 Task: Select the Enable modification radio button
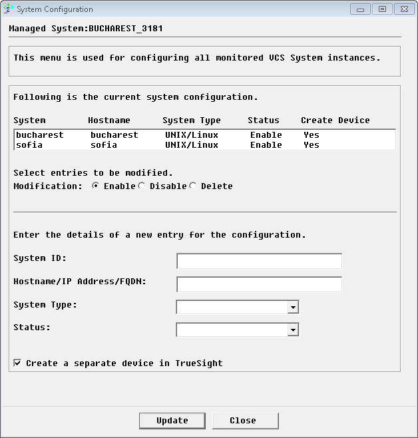(96, 186)
